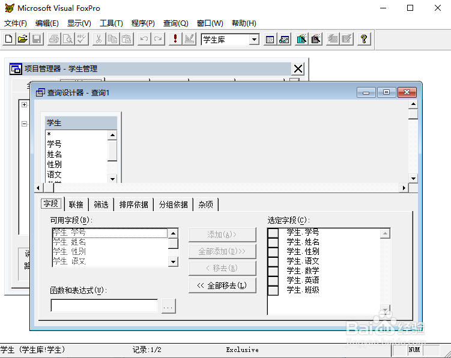The width and height of the screenshot is (451, 358).
Task: Click mover box beside 学生.学号 selected field
Action: coord(273,233)
